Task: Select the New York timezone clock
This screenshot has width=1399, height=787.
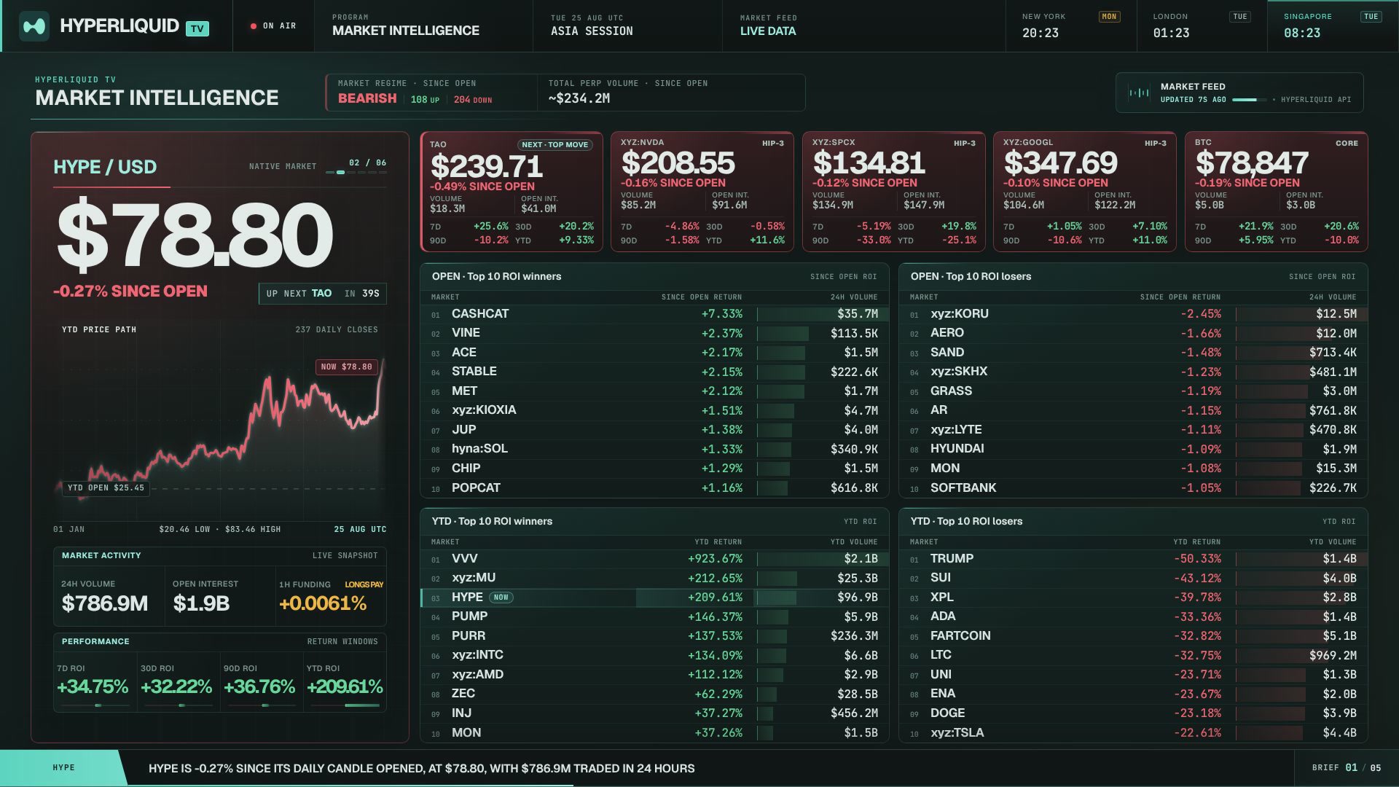Action: (1071, 26)
